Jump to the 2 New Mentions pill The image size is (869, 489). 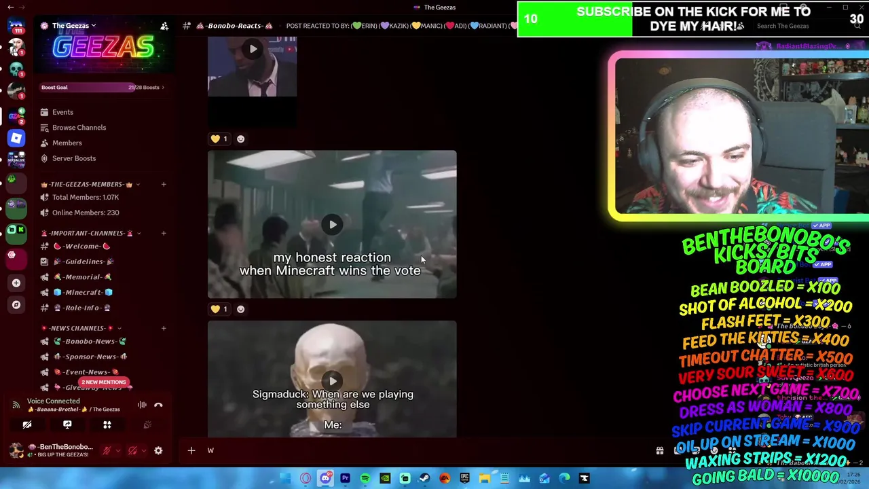[104, 382]
